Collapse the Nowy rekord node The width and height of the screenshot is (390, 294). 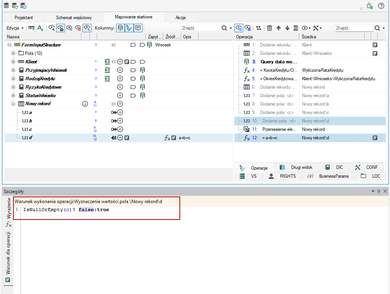[13, 104]
